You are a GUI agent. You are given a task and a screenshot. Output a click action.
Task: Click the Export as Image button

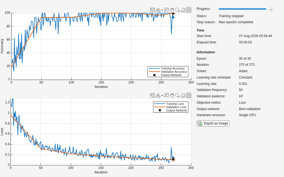coord(213,123)
